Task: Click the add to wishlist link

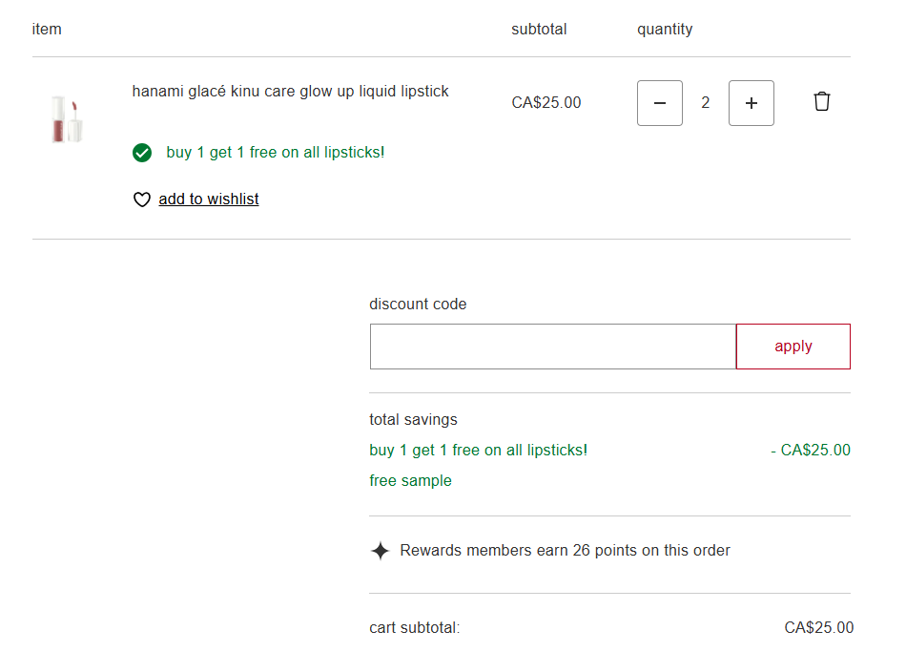Action: tap(209, 200)
